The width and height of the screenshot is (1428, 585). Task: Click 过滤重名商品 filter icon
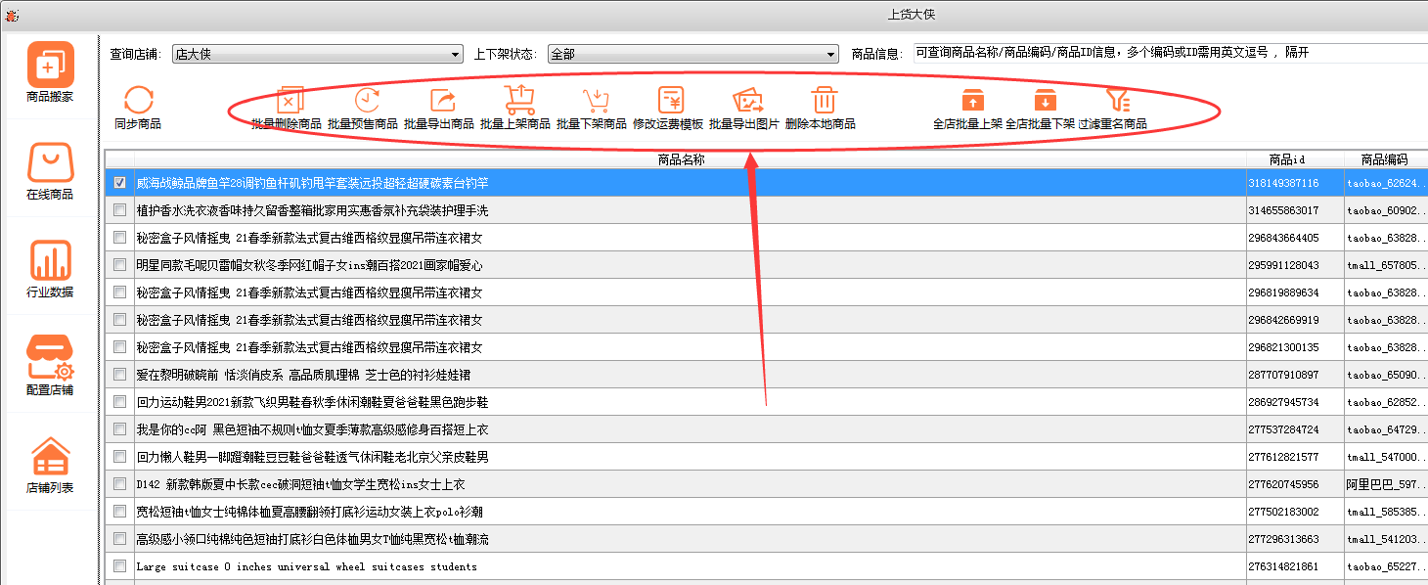tap(1118, 101)
